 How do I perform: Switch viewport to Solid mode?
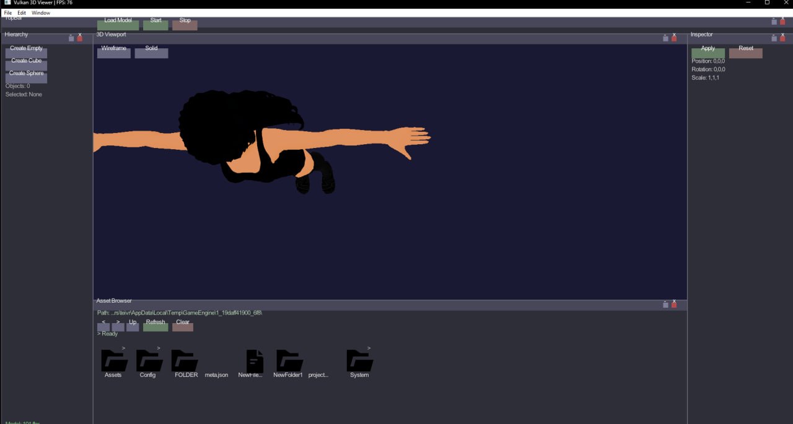point(151,53)
